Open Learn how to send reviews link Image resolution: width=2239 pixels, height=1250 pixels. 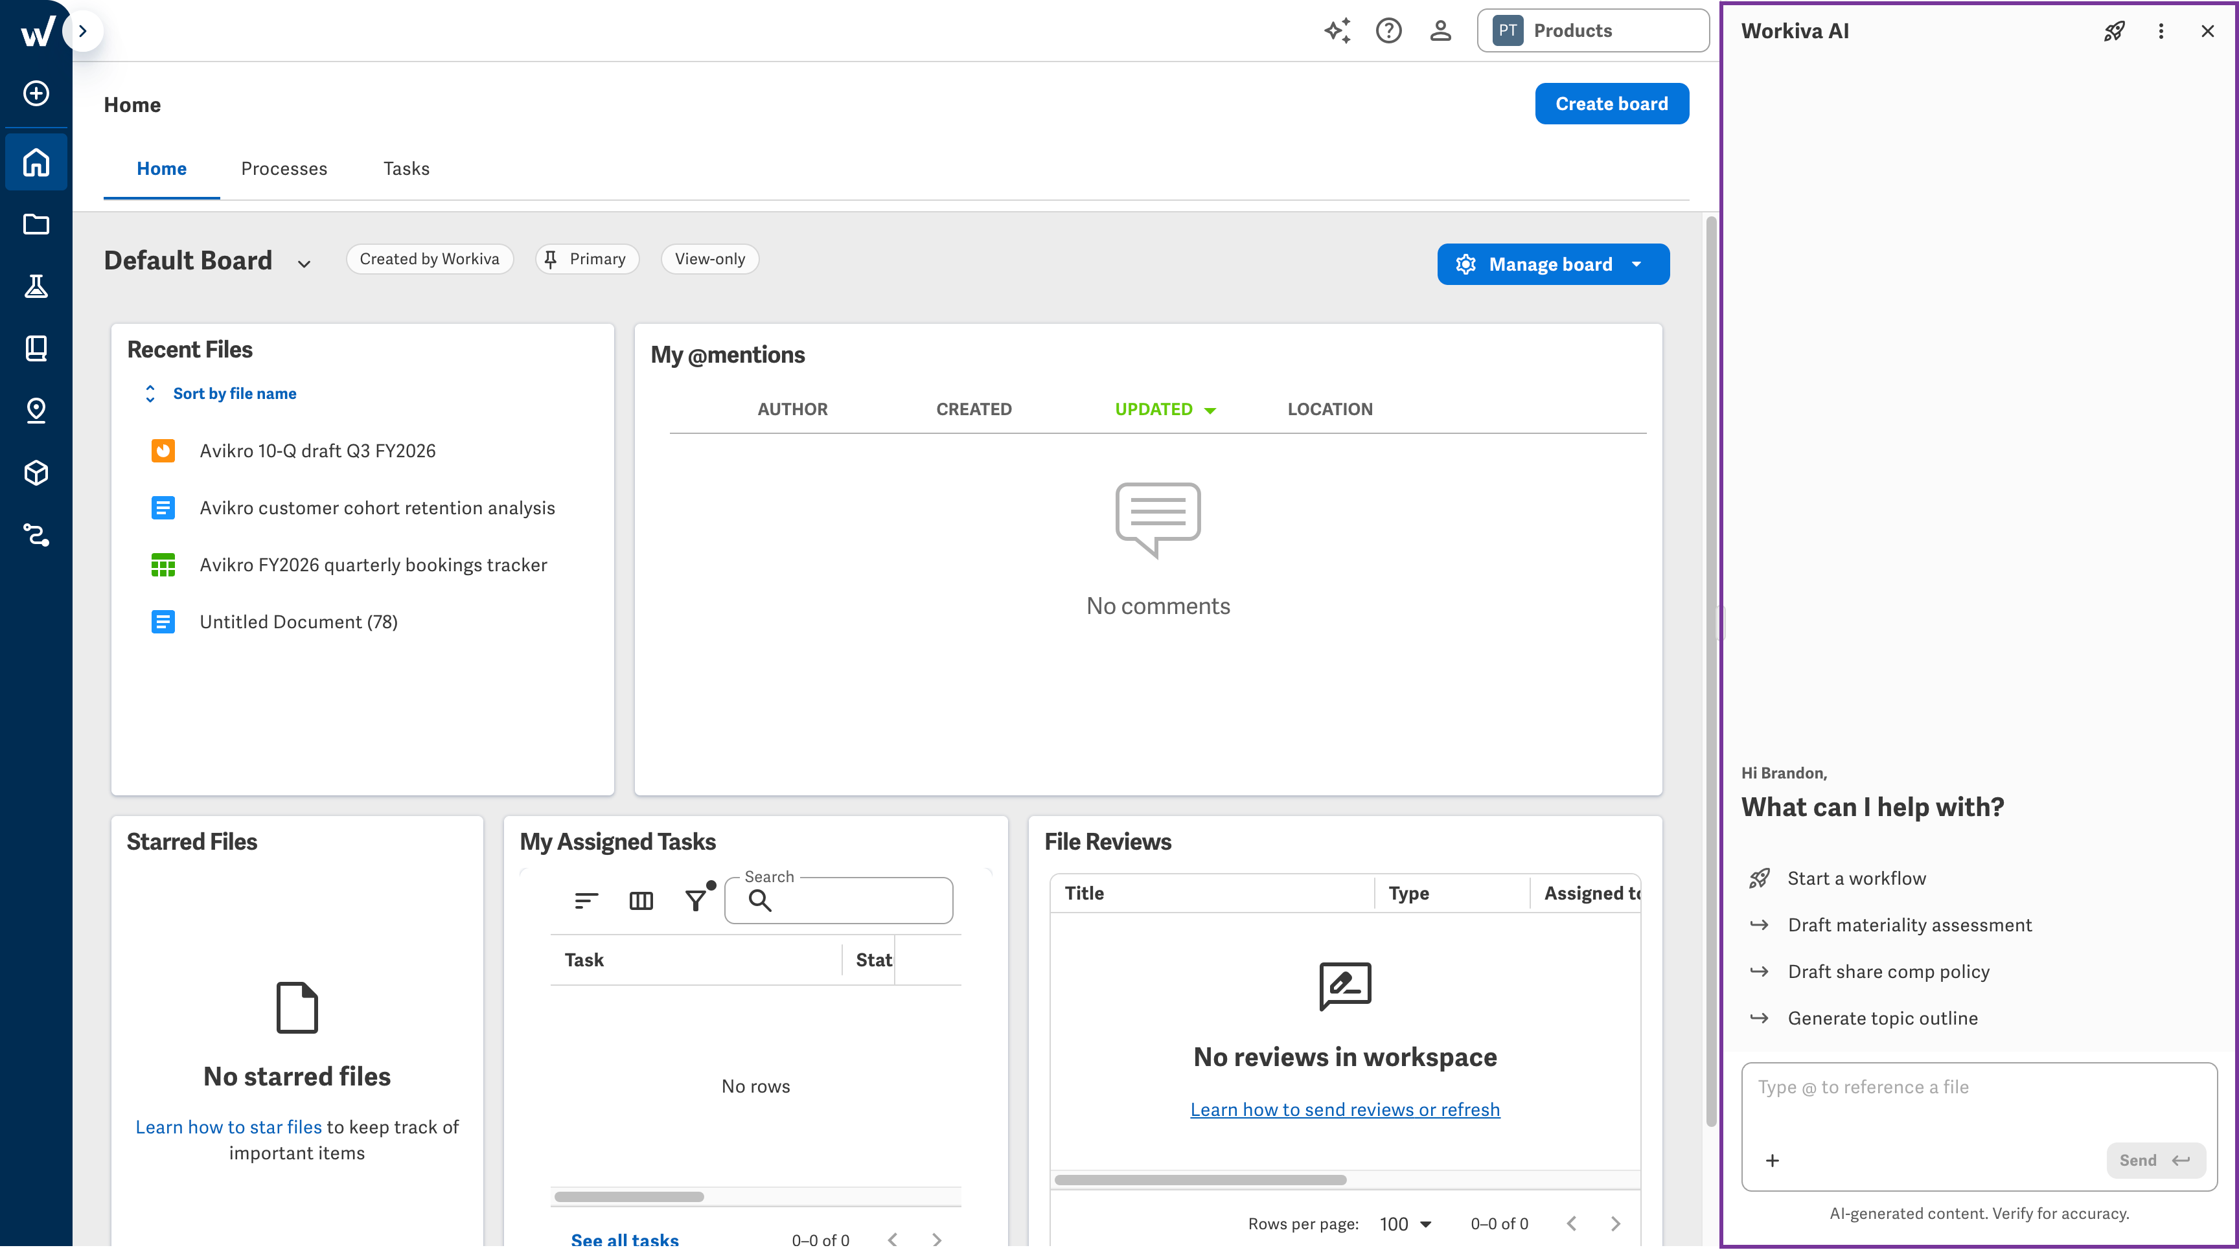tap(1344, 1109)
